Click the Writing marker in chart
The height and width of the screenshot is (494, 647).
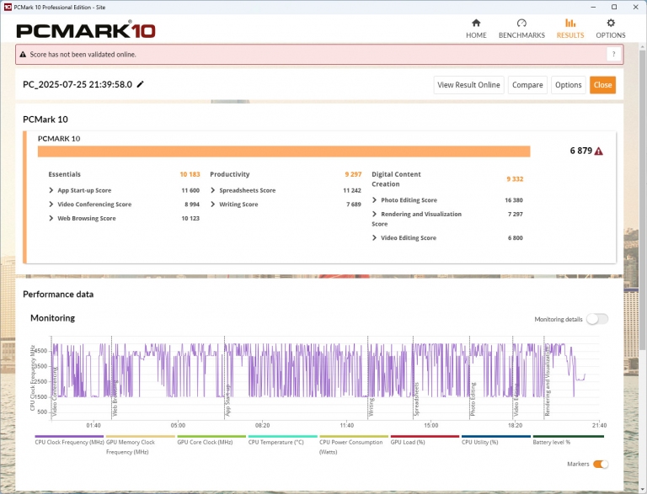[371, 406]
